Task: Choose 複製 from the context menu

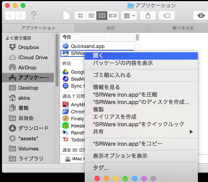Action: [141, 110]
